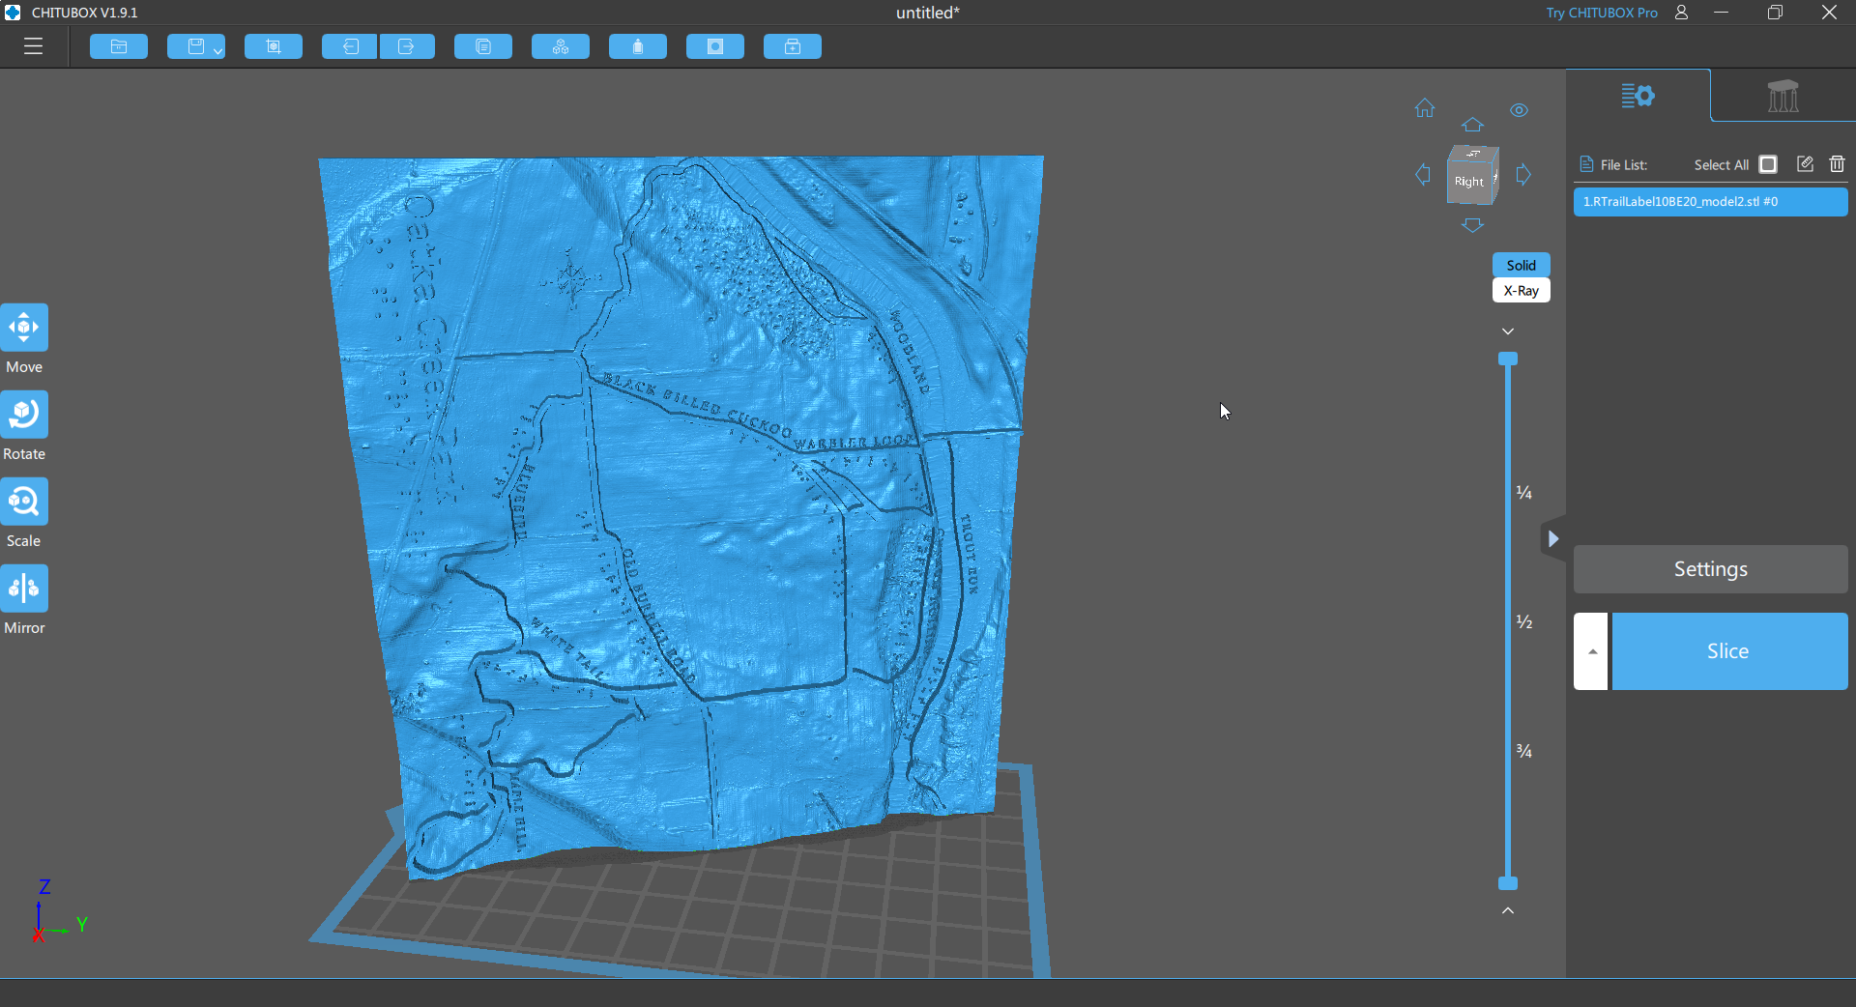1856x1007 pixels.
Task: Open the Mirror tool
Action: pyautogui.click(x=24, y=590)
